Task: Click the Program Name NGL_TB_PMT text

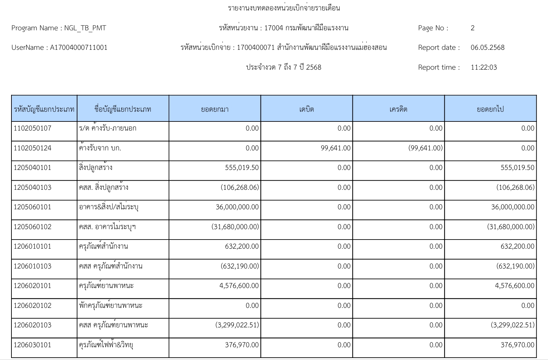Action: coord(59,28)
